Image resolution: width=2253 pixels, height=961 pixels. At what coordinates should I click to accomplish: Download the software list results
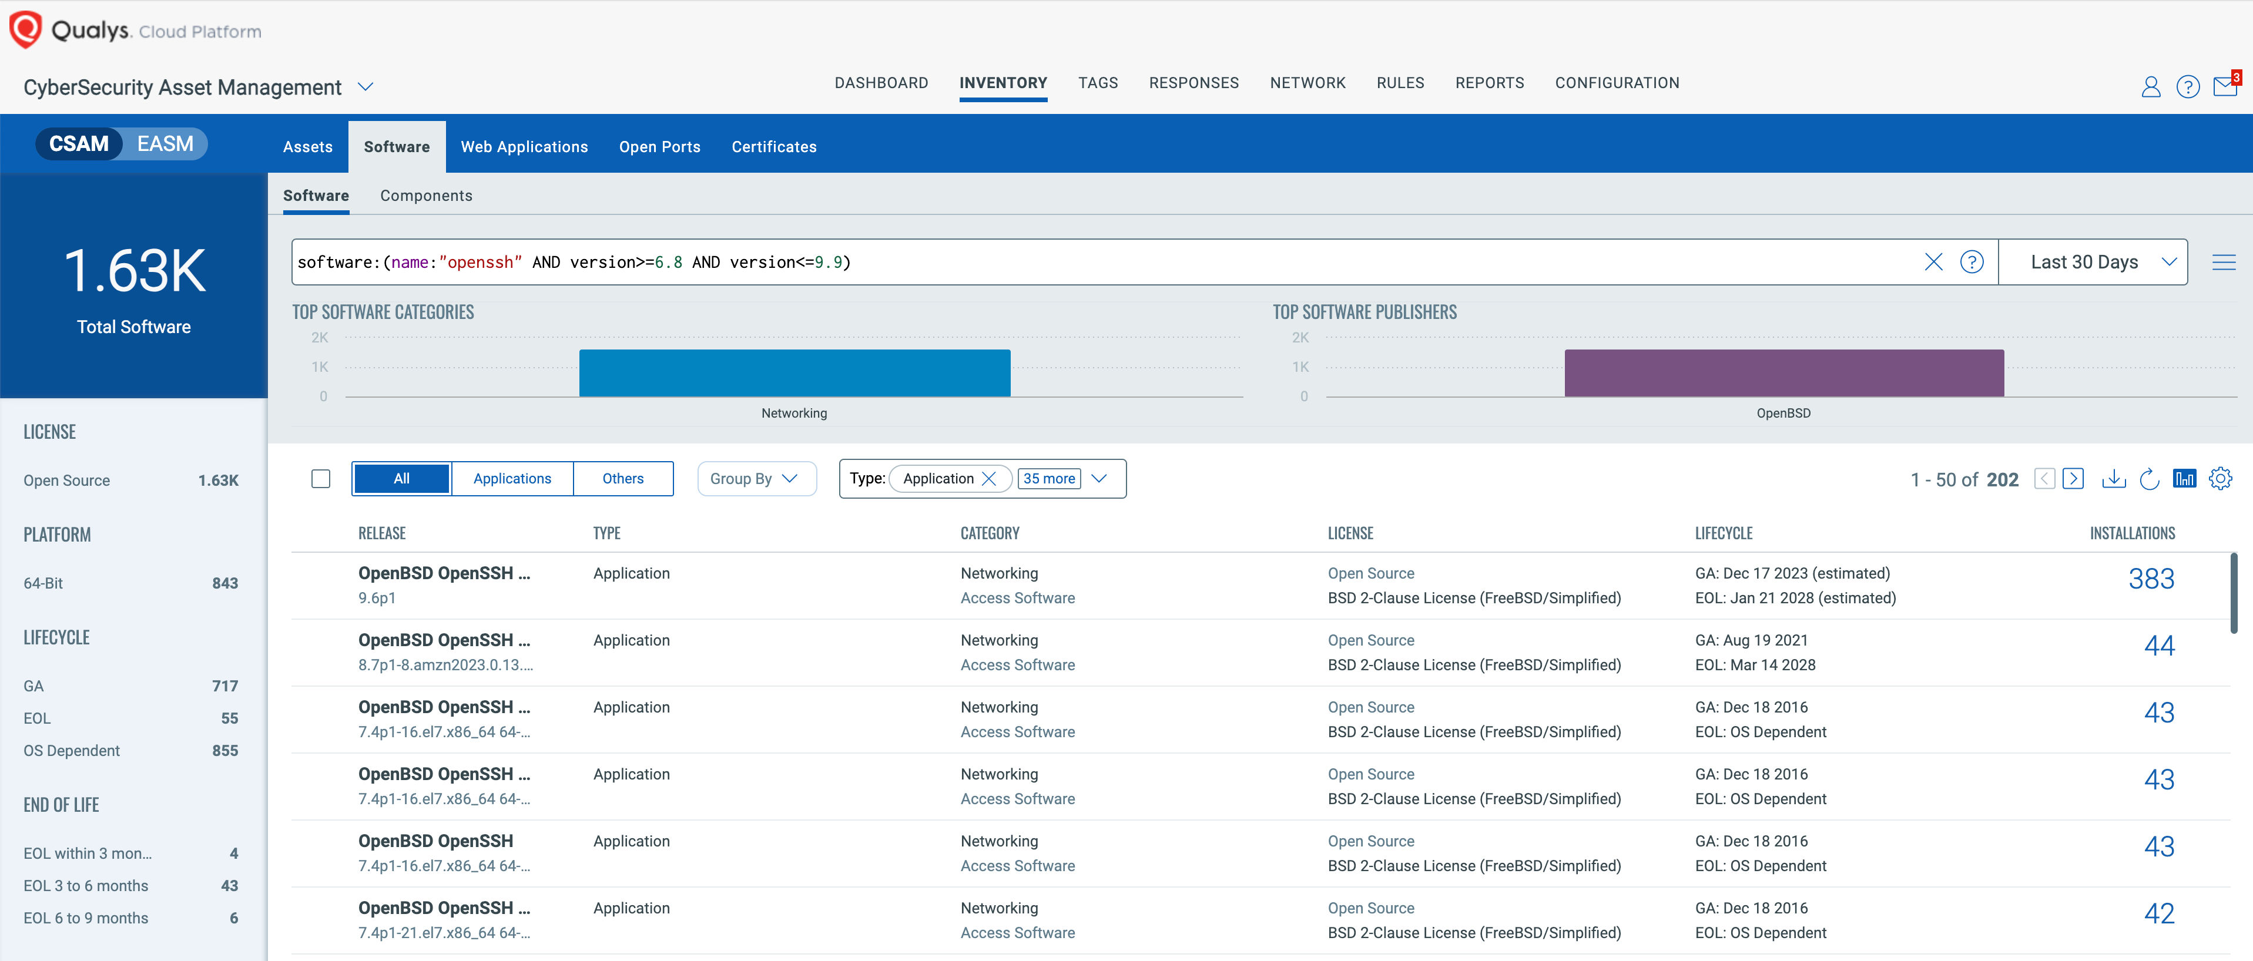2114,478
